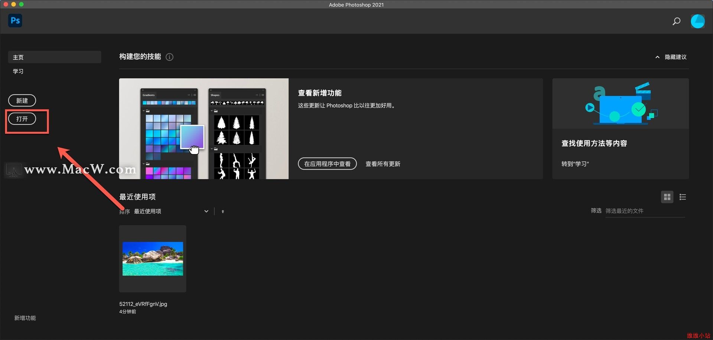Follow the 转到“学习” link
713x340 pixels.
point(575,164)
